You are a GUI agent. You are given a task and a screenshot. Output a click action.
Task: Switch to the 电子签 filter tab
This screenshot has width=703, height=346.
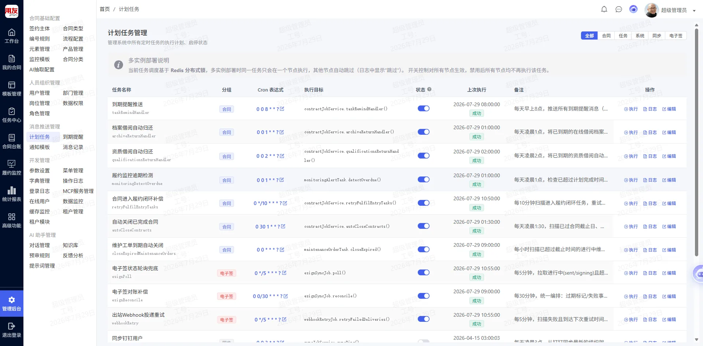pyautogui.click(x=676, y=36)
